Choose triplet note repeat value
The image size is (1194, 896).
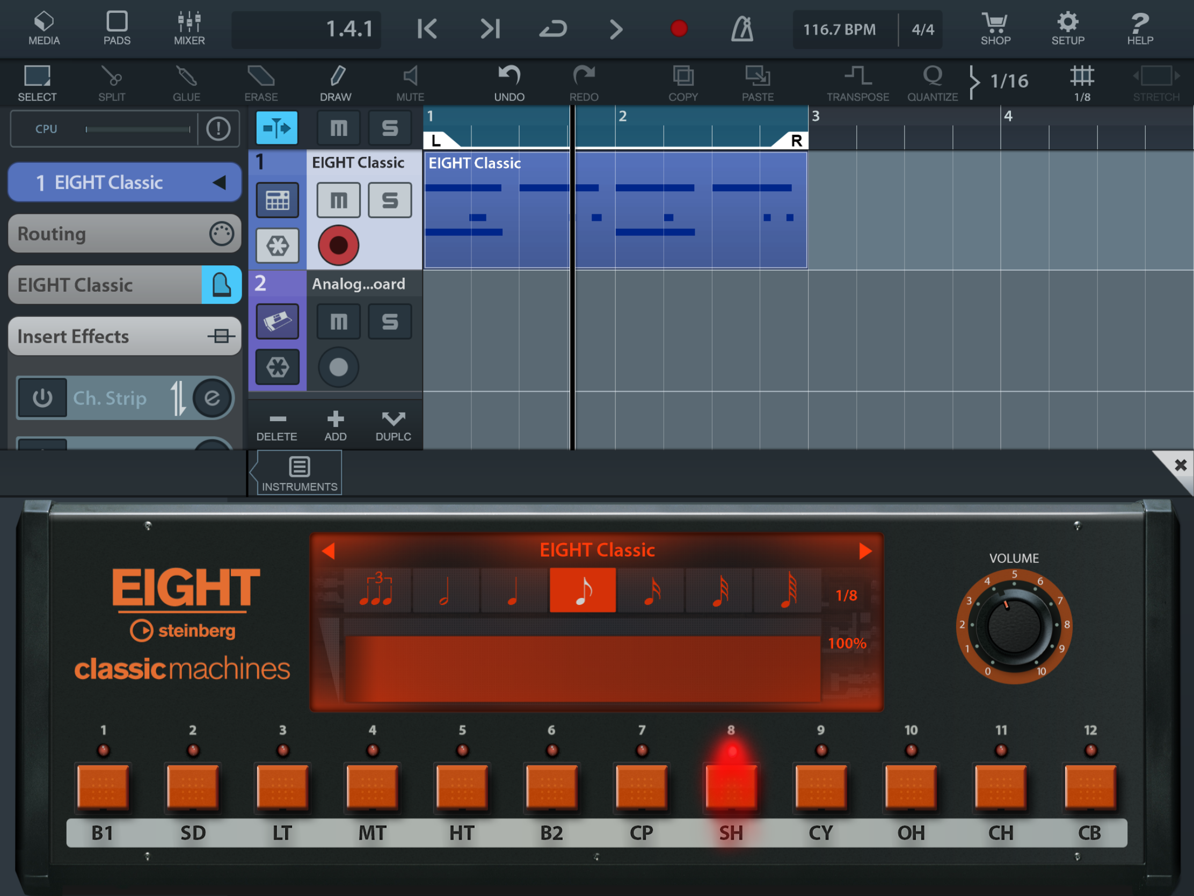pyautogui.click(x=378, y=590)
